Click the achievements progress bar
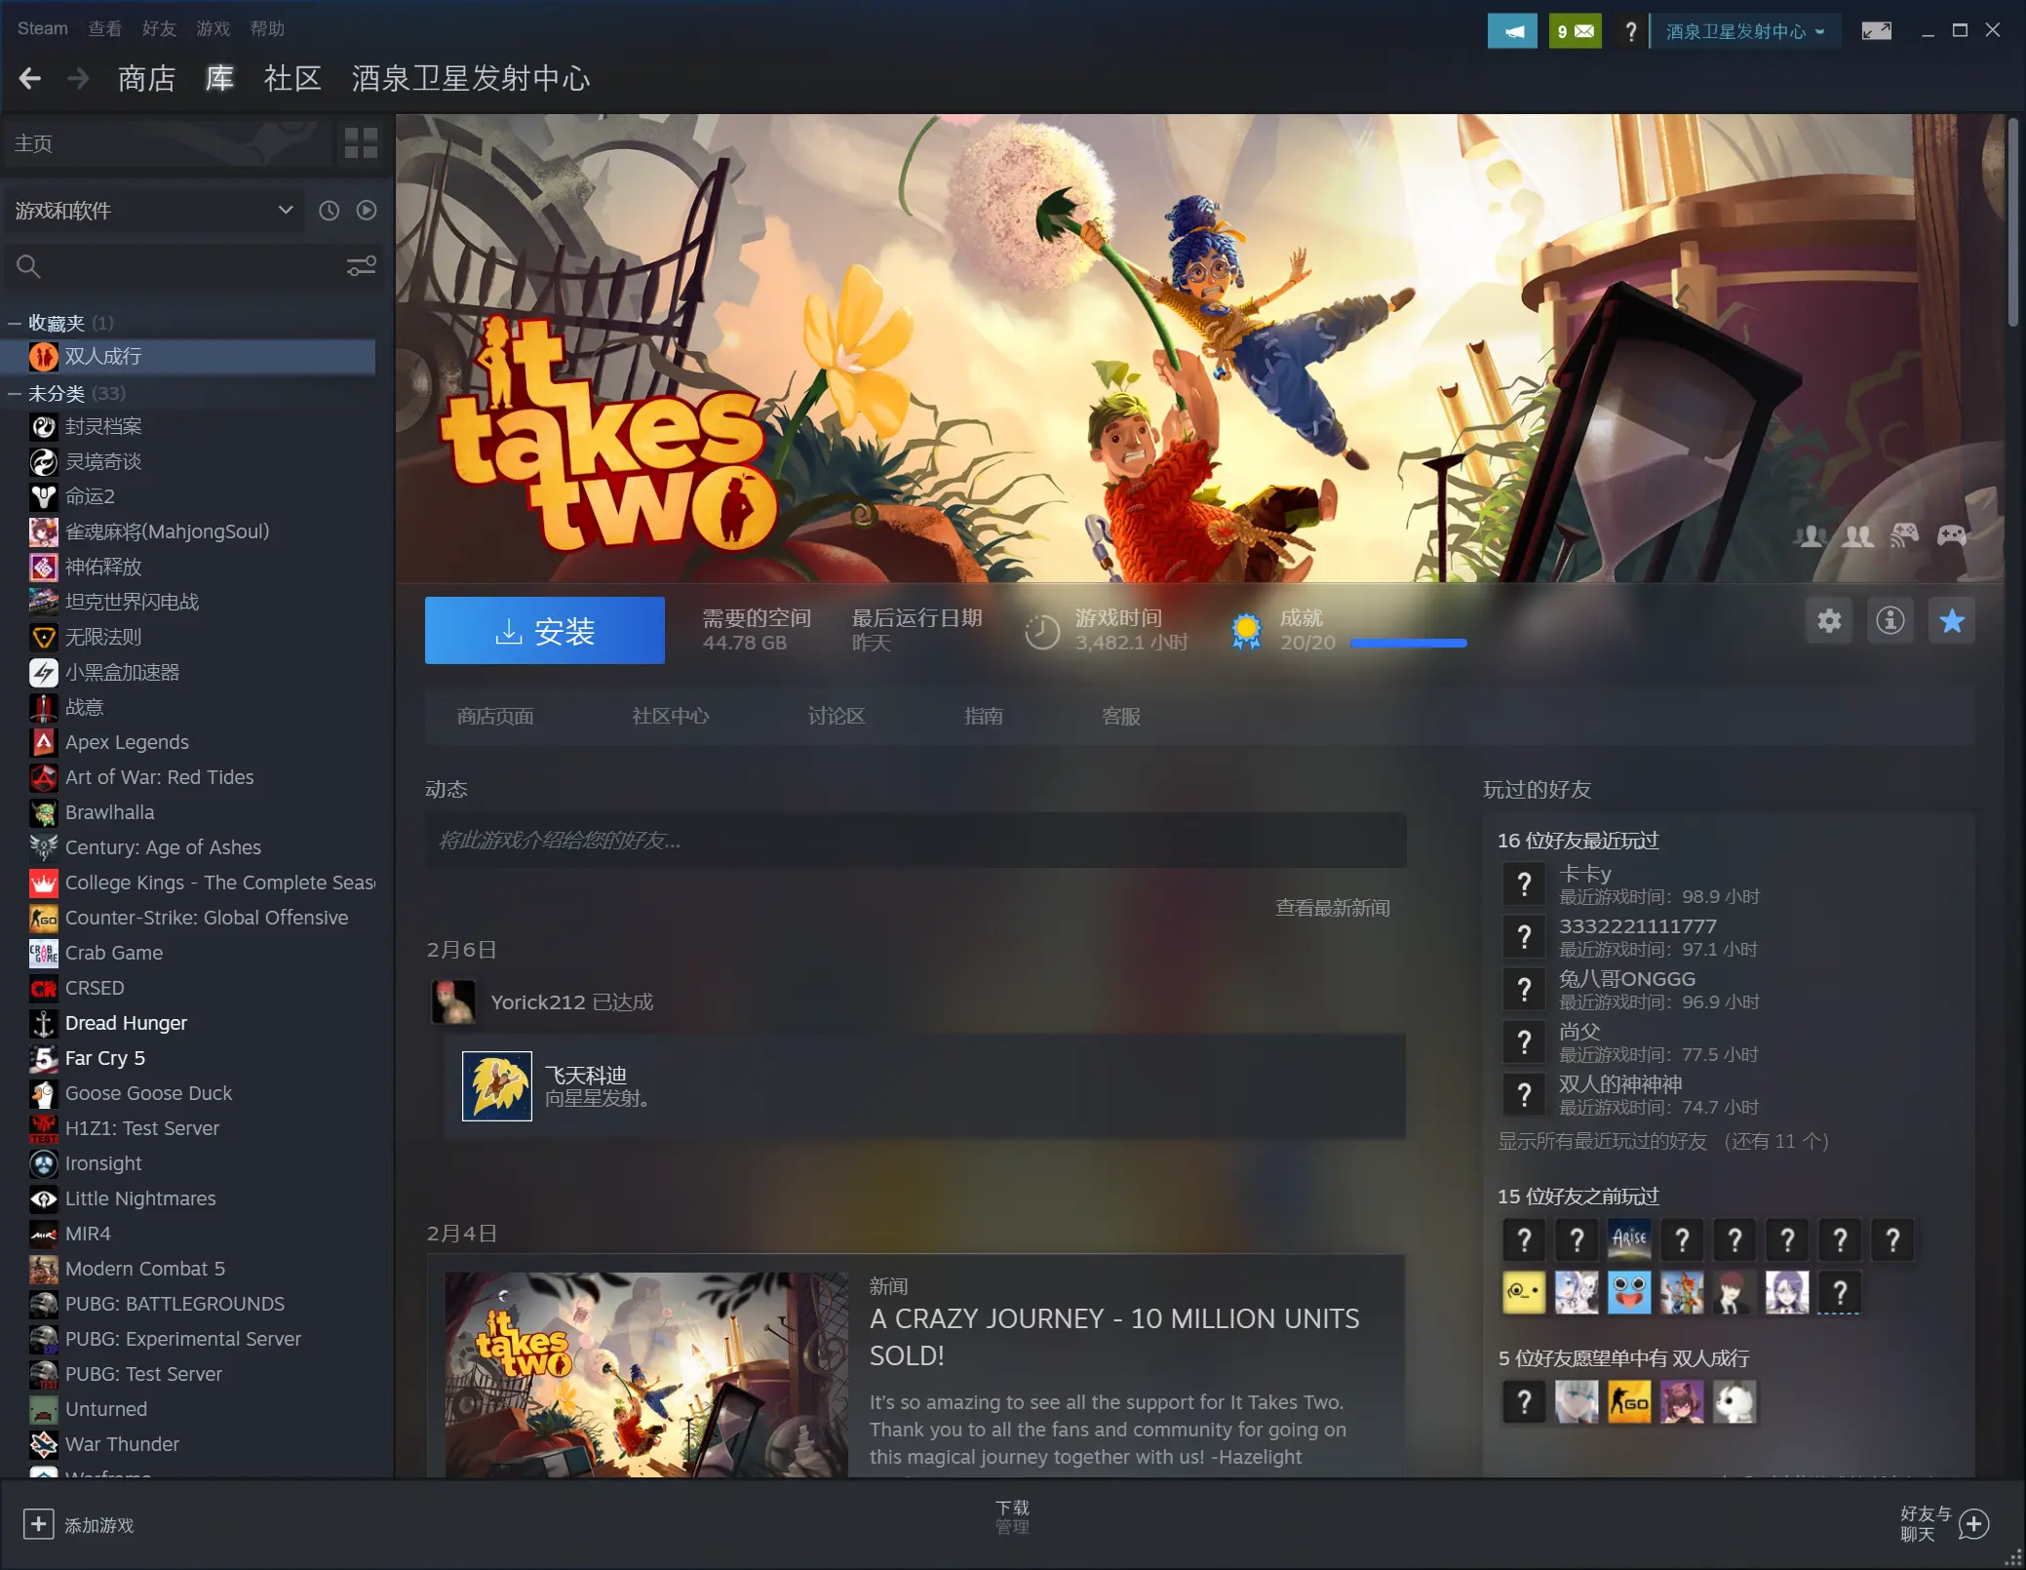This screenshot has width=2026, height=1570. (1409, 643)
